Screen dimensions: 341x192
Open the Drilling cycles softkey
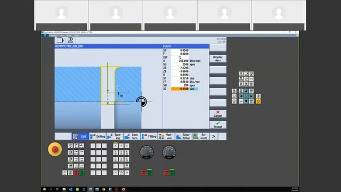tap(98, 137)
